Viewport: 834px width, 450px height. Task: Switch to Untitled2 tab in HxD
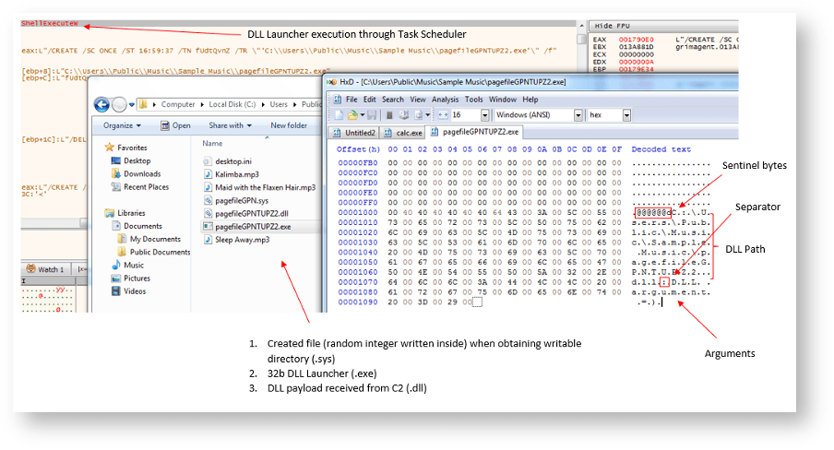pos(353,133)
